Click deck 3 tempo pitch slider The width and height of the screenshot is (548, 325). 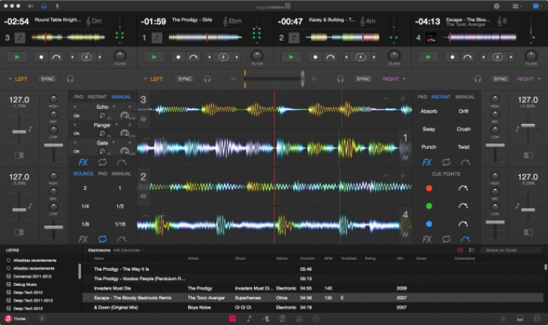pos(20,131)
